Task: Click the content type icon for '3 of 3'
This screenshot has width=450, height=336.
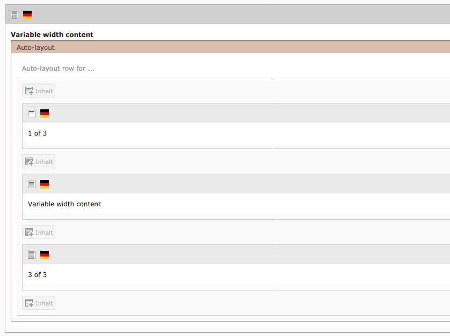Action: (32, 255)
